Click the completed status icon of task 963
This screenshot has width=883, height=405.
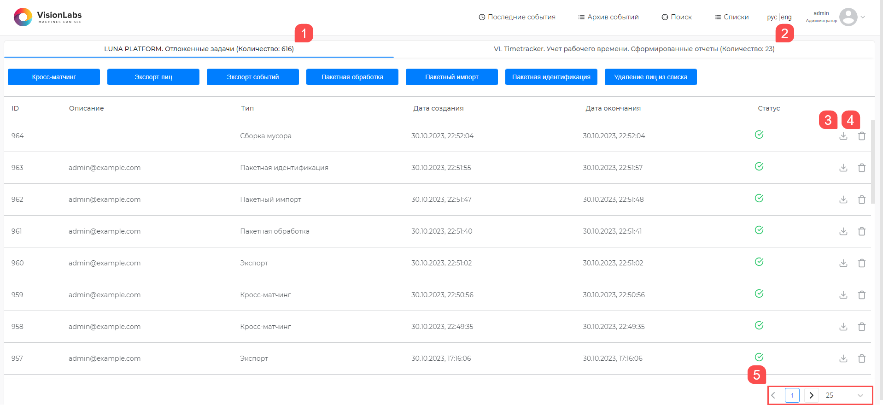(x=759, y=166)
